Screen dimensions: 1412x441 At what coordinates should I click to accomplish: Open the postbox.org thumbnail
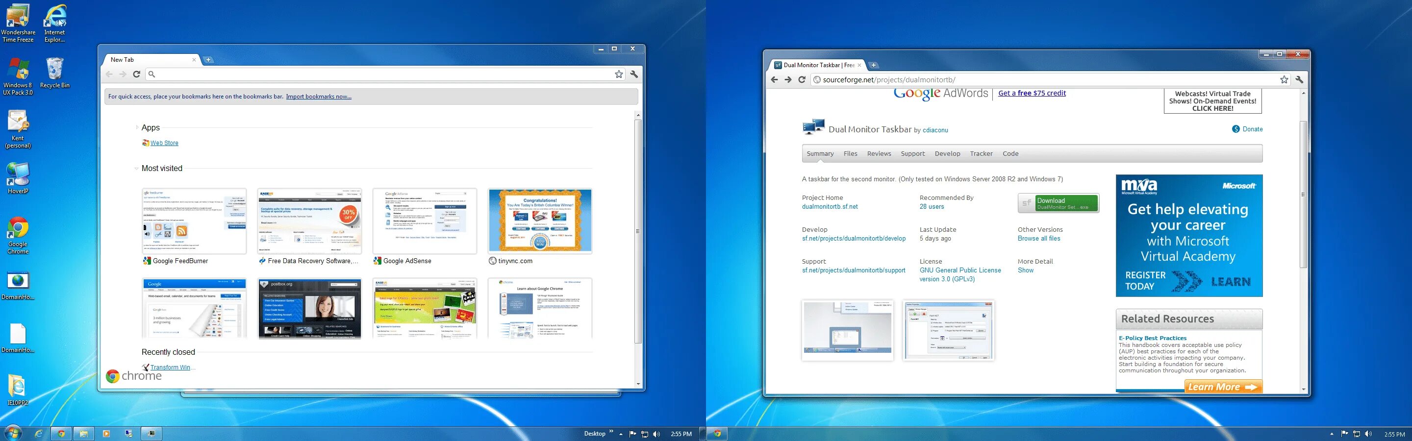pyautogui.click(x=310, y=308)
